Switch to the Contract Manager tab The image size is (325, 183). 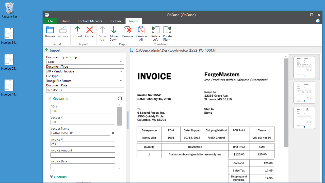[x=90, y=21]
